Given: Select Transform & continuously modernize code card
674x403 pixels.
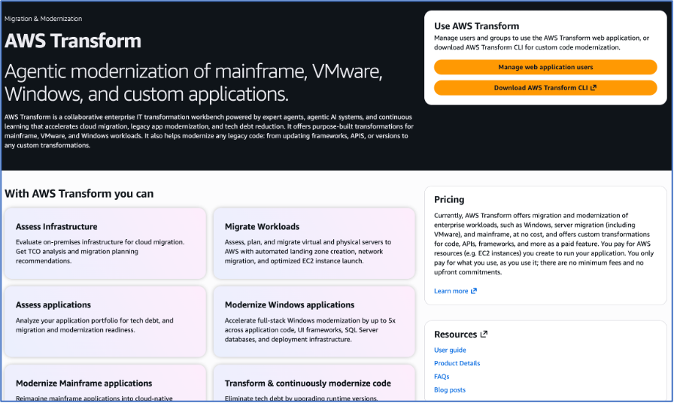Looking at the screenshot, I should [x=314, y=383].
